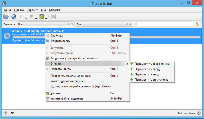Open the Правка menu

pos(19,10)
